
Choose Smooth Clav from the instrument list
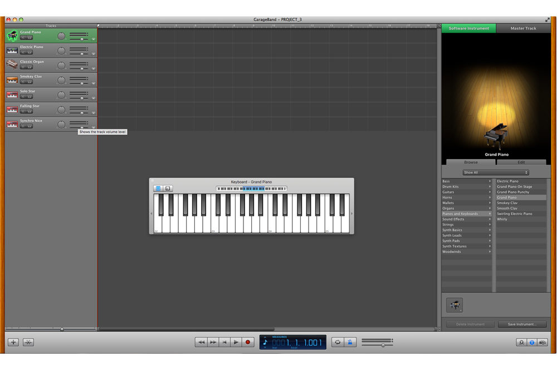[x=521, y=208]
